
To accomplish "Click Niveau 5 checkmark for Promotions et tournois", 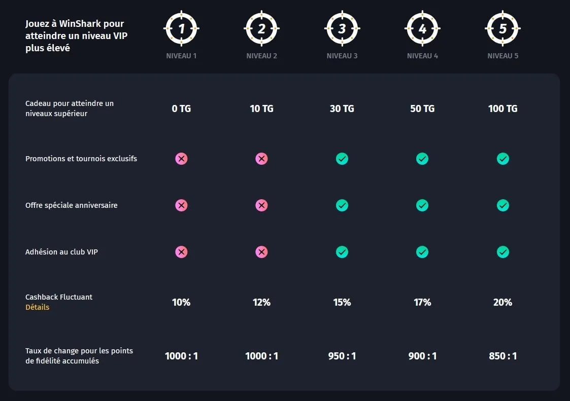I will pos(502,159).
